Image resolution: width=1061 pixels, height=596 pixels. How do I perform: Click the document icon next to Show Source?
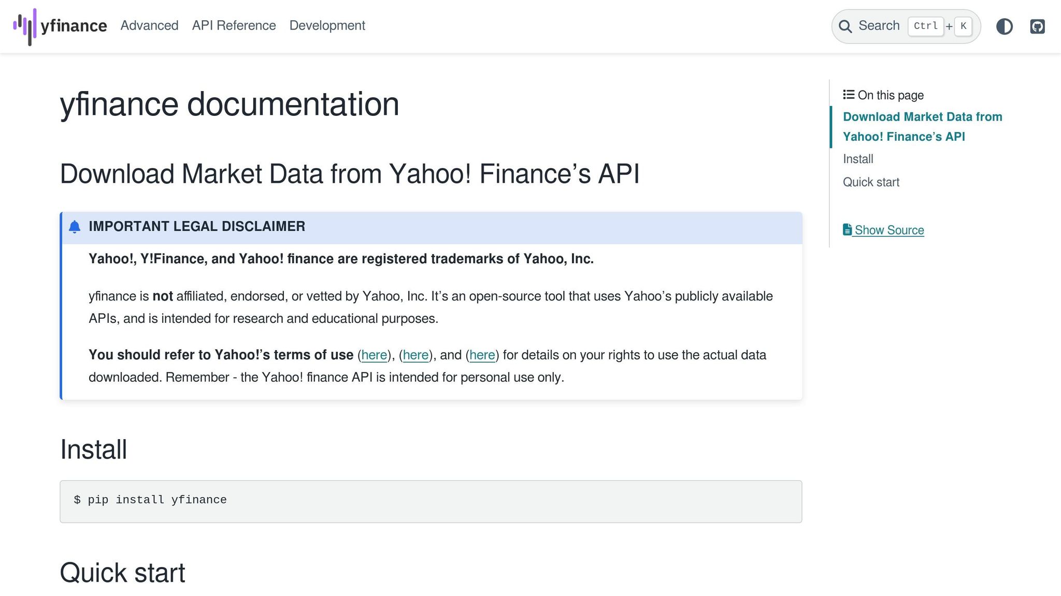848,229
